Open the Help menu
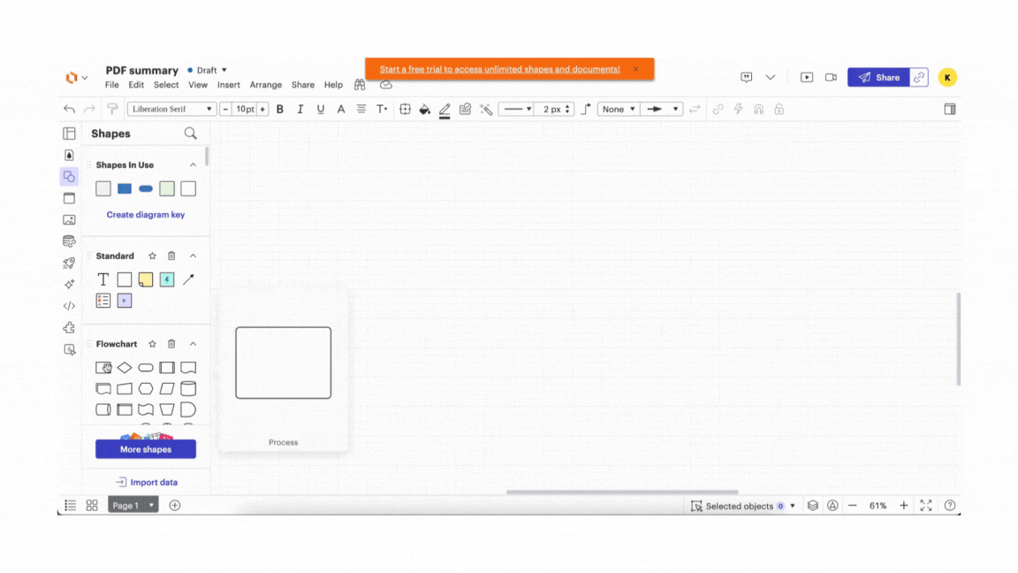Viewport: 1018px width, 573px height. coord(334,85)
